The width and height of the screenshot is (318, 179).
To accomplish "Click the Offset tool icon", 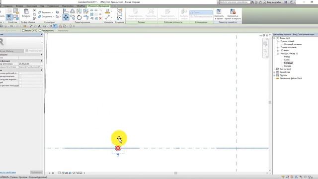I will pyautogui.click(x=73, y=11).
